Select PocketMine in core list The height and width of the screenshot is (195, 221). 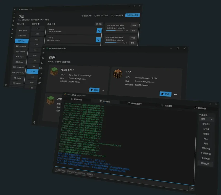[21, 46]
